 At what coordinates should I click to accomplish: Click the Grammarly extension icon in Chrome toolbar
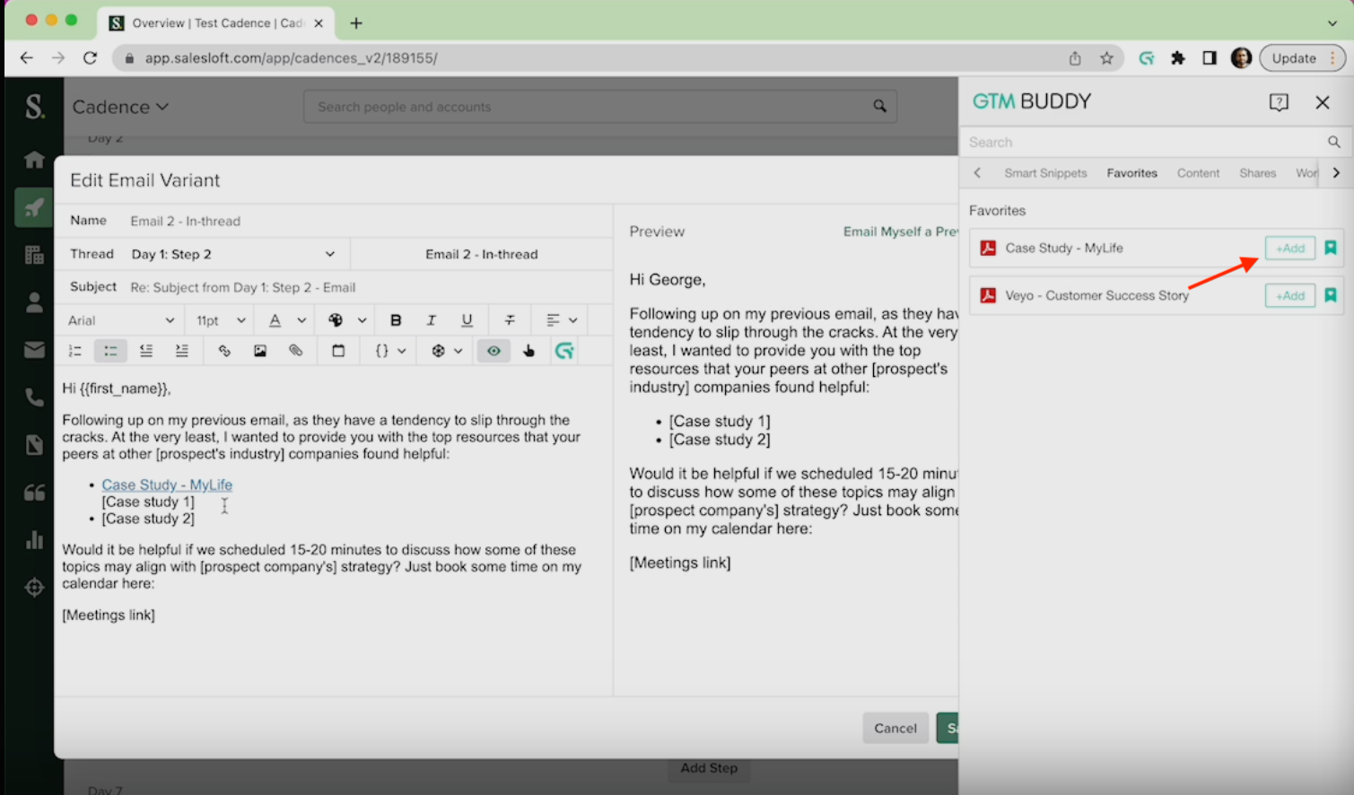1146,58
